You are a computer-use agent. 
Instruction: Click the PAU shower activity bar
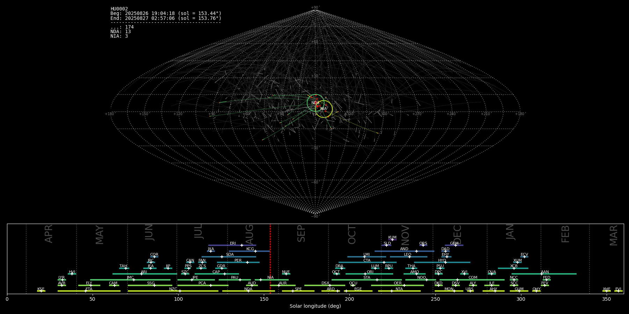pos(235,280)
